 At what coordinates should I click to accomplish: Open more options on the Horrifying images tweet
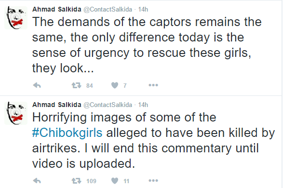coord(153,181)
